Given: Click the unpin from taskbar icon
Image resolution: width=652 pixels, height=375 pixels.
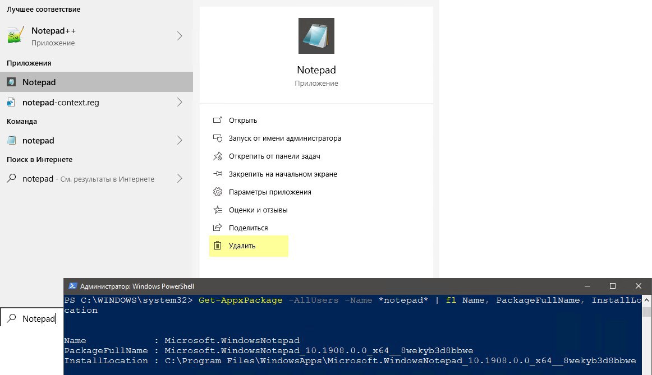Looking at the screenshot, I should point(218,156).
